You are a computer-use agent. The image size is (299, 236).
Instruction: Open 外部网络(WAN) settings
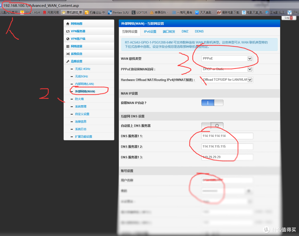pos(85,91)
